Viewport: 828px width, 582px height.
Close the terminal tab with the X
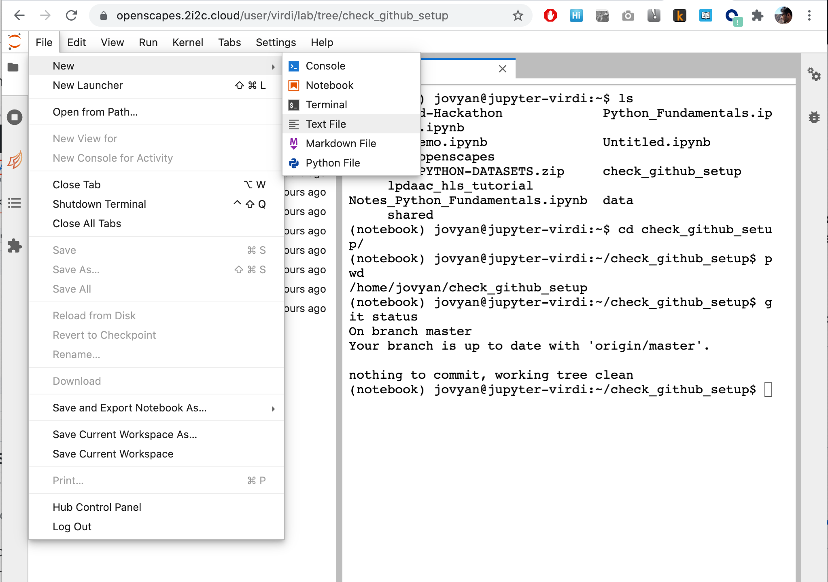pos(502,69)
